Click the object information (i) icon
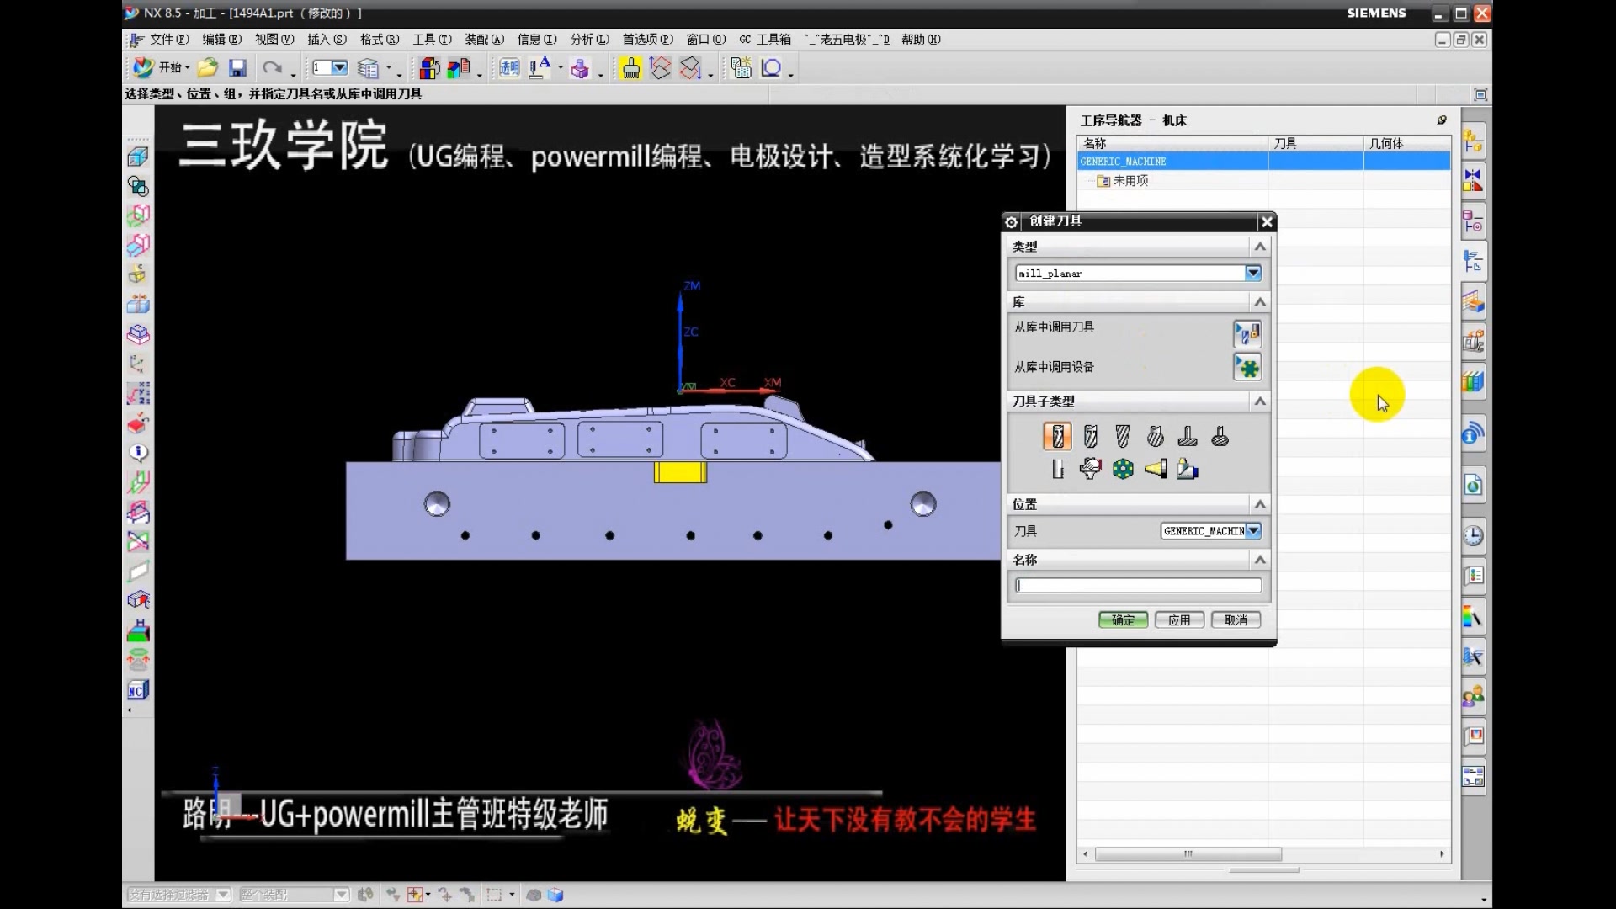 point(138,453)
